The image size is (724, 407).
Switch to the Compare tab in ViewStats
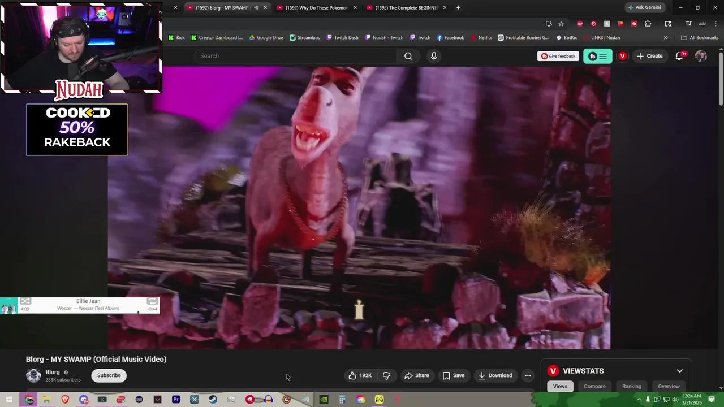594,386
